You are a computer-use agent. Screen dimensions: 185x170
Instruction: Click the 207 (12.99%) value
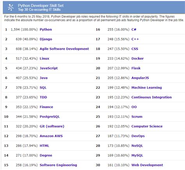click(x=118, y=68)
